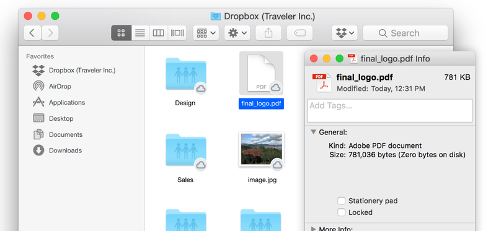Click the cloud badge on Design folder

coord(201,89)
